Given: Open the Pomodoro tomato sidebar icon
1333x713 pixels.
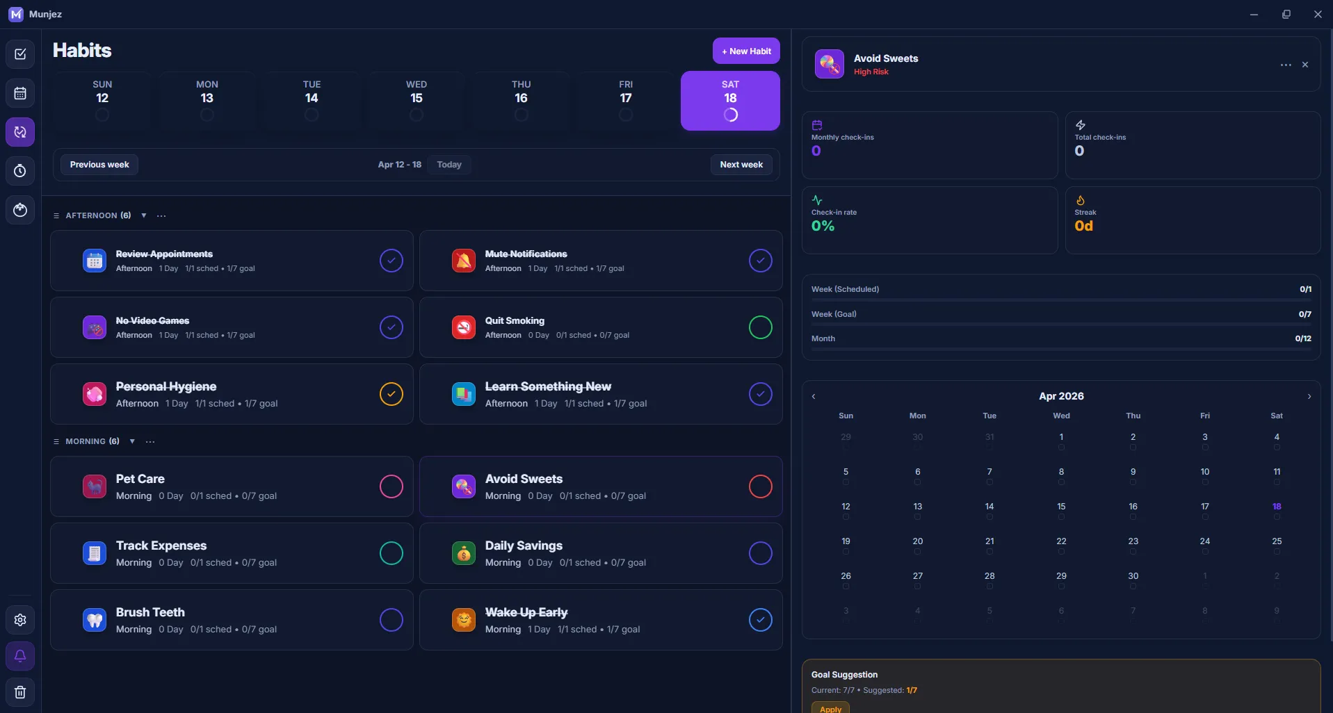Looking at the screenshot, I should pos(20,210).
